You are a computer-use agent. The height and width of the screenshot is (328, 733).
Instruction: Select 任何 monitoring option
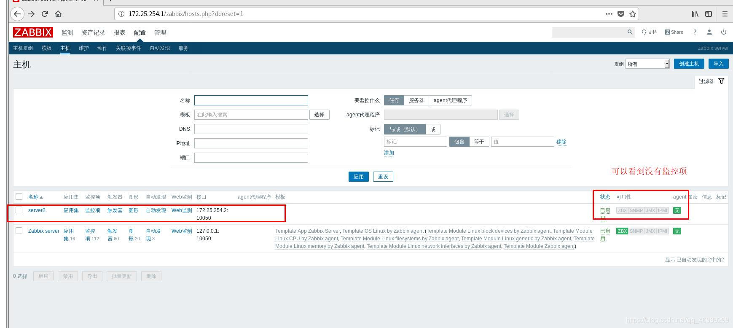(x=394, y=100)
